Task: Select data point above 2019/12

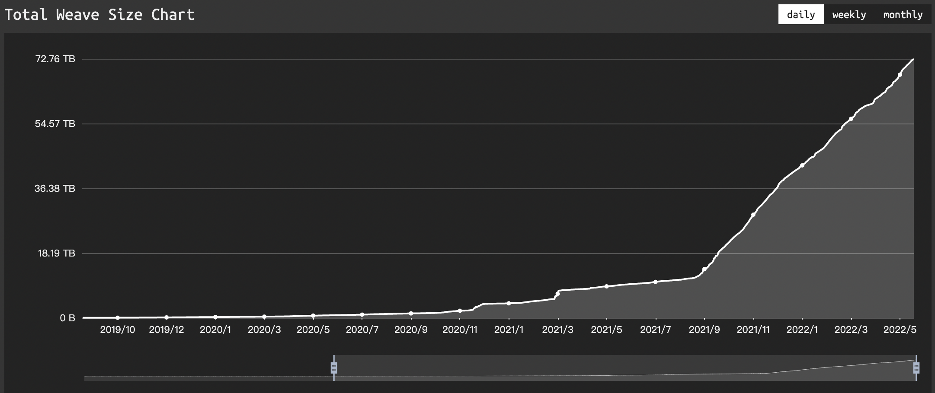Action: (167, 318)
